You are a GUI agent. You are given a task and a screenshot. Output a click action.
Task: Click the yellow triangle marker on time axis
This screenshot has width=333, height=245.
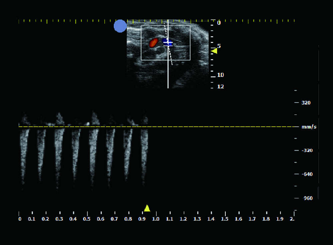147,208
